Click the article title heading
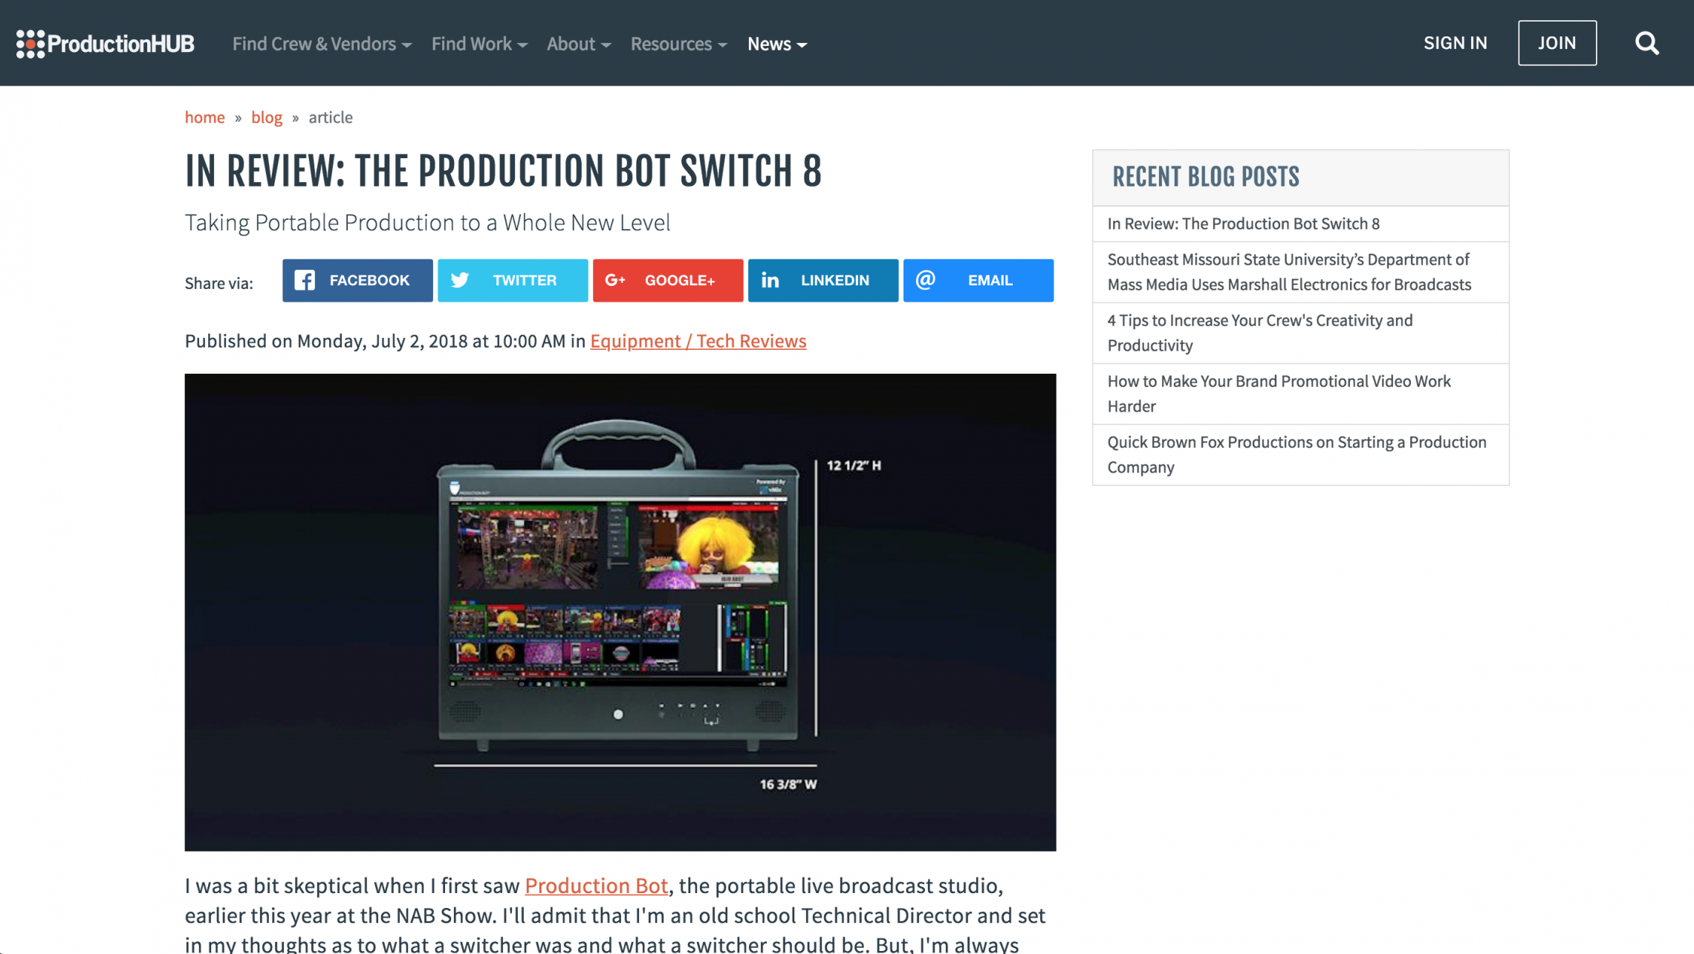This screenshot has height=954, width=1694. pyautogui.click(x=503, y=171)
